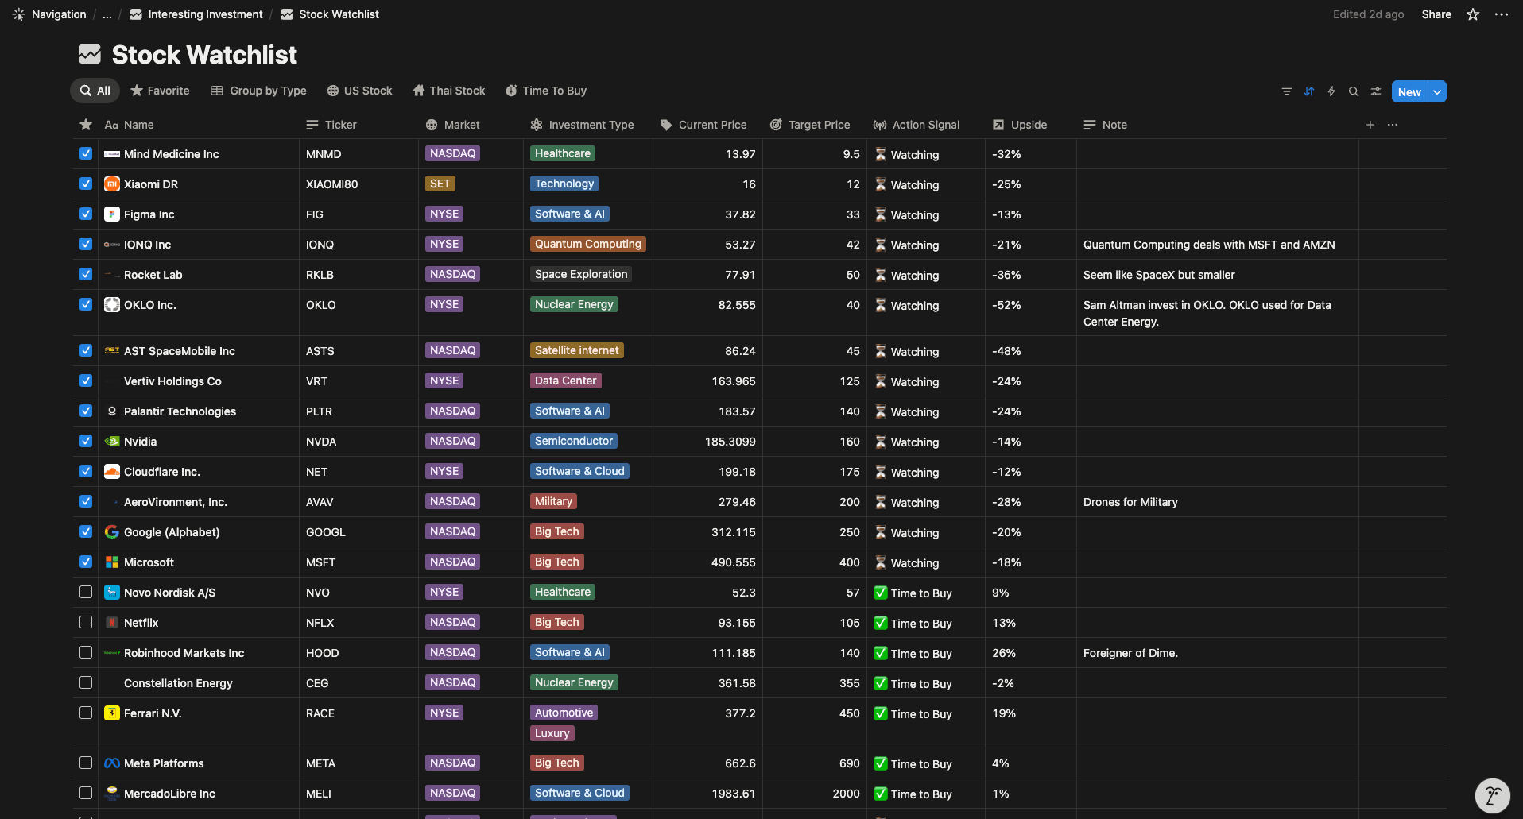This screenshot has width=1523, height=819.
Task: Expand collapsed breadcrumb ellipsis
Action: click(107, 14)
